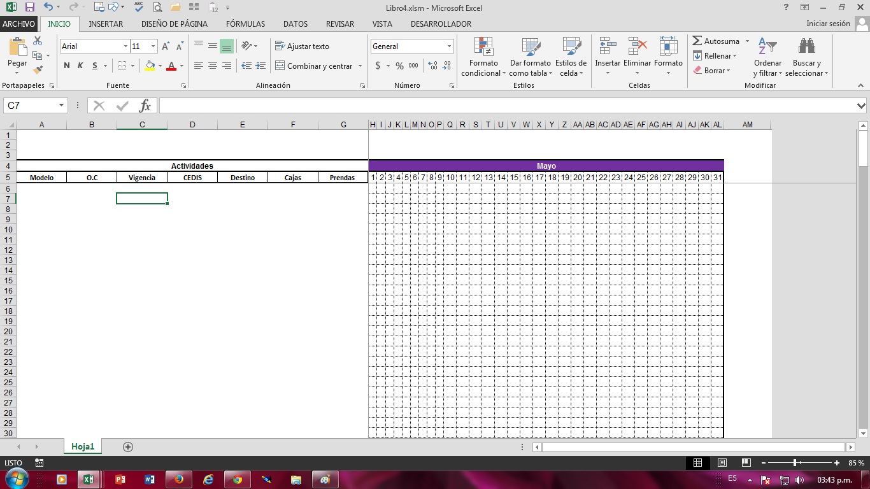Switch to Page Layout view in status bar
This screenshot has height=489, width=870.
722,463
